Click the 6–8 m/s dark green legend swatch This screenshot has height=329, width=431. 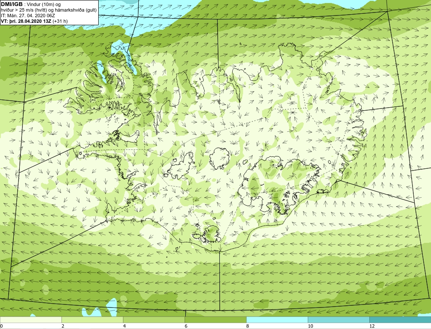215,320
